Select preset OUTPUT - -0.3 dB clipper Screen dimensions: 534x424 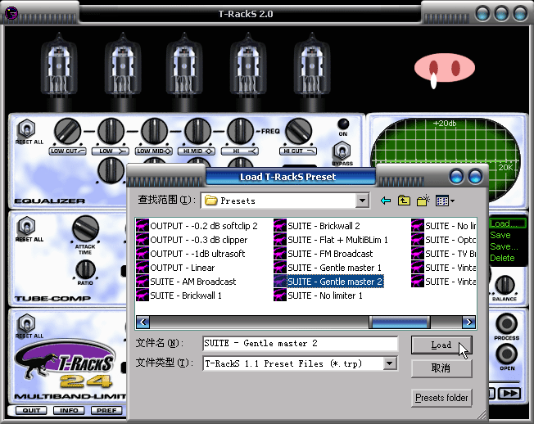click(192, 240)
